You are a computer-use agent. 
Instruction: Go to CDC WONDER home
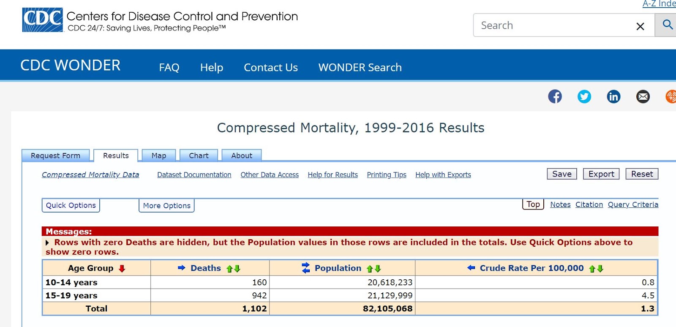pos(71,65)
